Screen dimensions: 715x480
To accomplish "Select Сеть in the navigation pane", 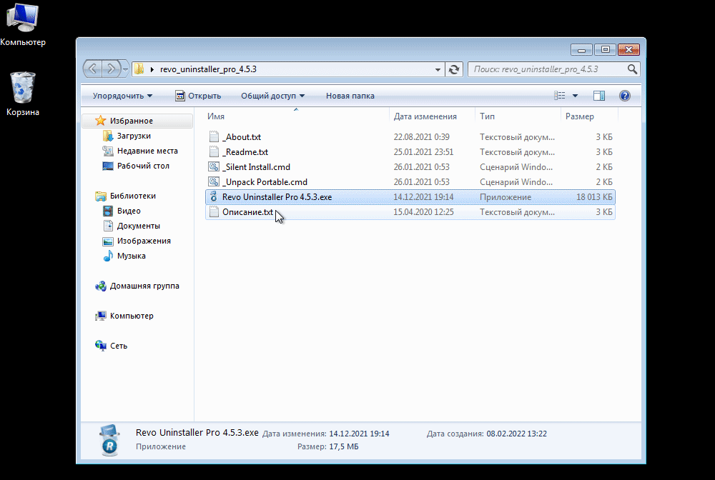I will click(x=119, y=346).
